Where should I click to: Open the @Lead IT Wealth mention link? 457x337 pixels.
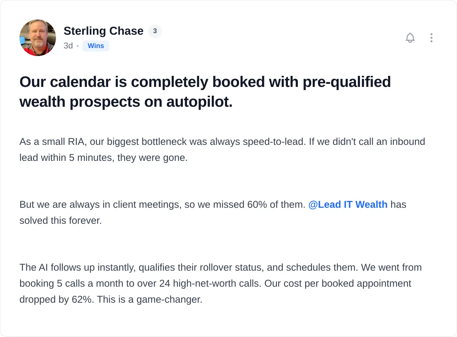tap(348, 204)
